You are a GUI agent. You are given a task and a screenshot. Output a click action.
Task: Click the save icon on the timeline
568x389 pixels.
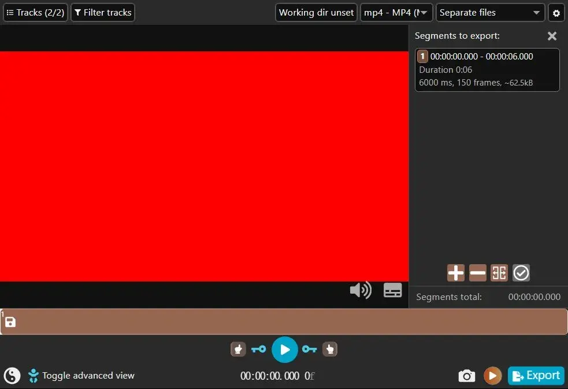tap(10, 322)
